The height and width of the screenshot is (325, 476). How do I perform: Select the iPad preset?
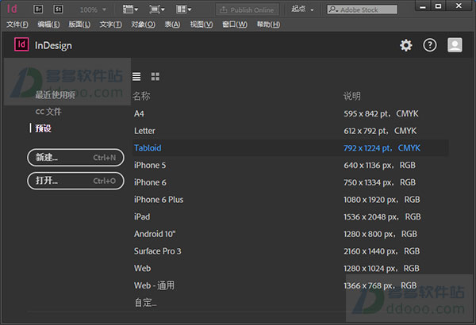point(290,217)
